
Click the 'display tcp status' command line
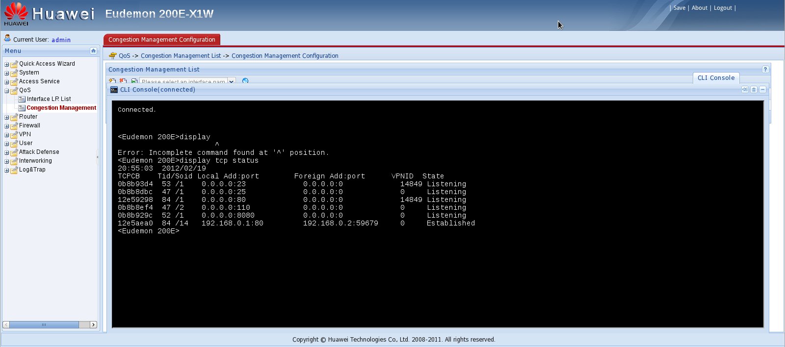[188, 161]
